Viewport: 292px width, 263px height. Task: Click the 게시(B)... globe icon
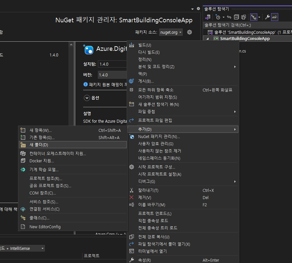tap(132, 81)
